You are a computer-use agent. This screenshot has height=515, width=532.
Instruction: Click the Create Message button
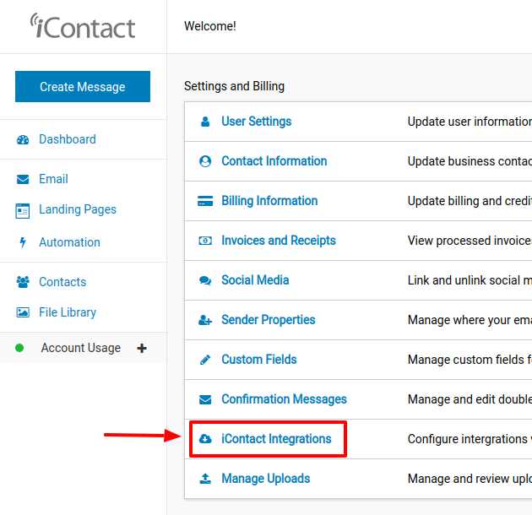click(83, 86)
